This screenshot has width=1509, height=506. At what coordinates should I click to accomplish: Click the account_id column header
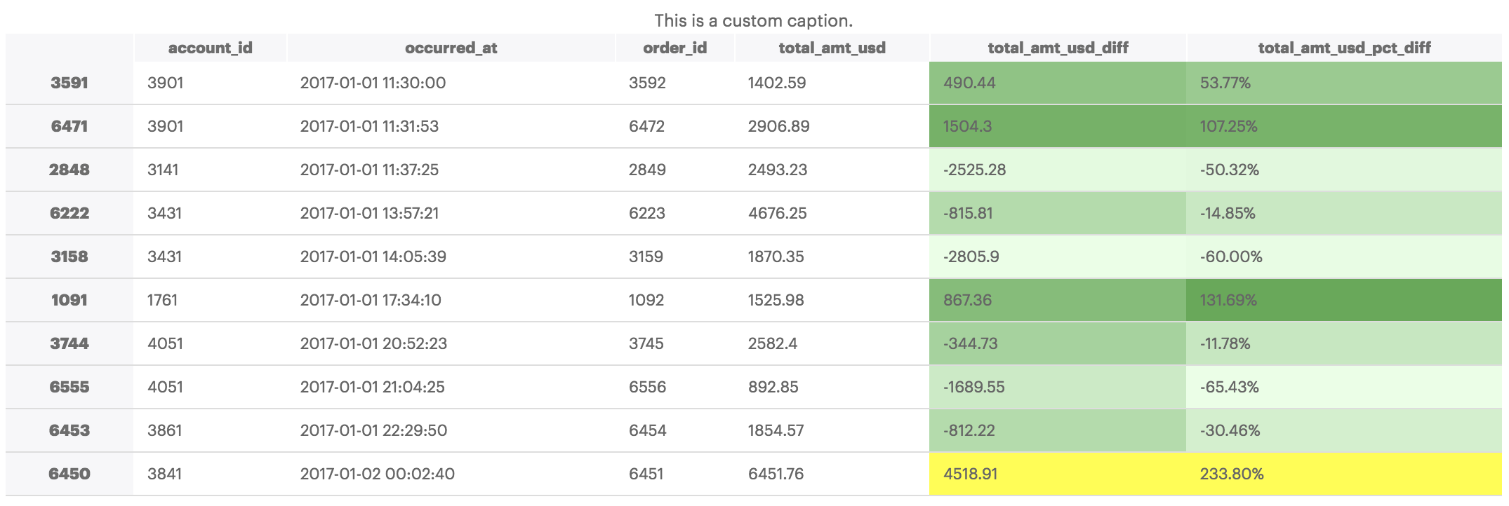click(210, 48)
